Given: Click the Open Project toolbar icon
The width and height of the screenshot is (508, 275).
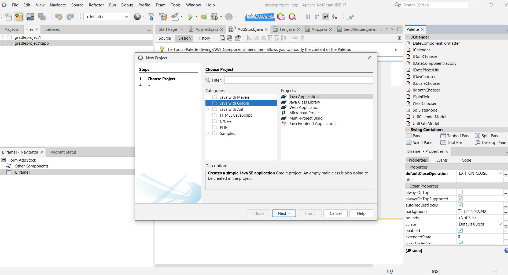Looking at the screenshot, I should (30, 17).
